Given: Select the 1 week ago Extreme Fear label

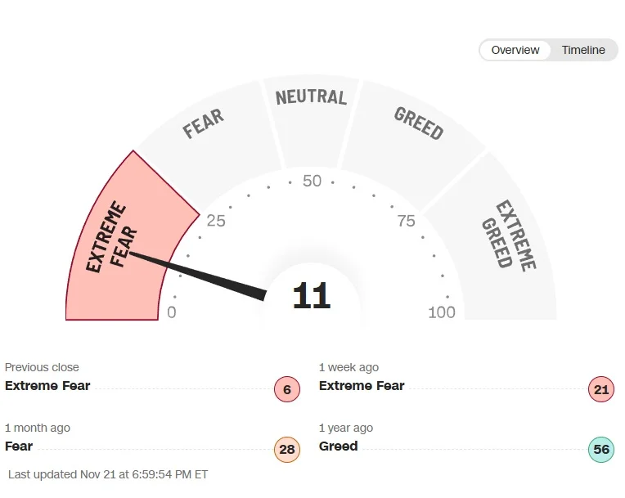Looking at the screenshot, I should pyautogui.click(x=362, y=386).
